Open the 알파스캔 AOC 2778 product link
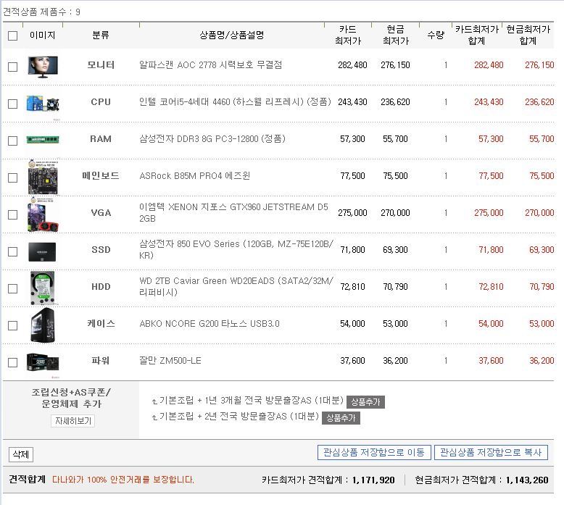The height and width of the screenshot is (505, 564). [x=210, y=65]
